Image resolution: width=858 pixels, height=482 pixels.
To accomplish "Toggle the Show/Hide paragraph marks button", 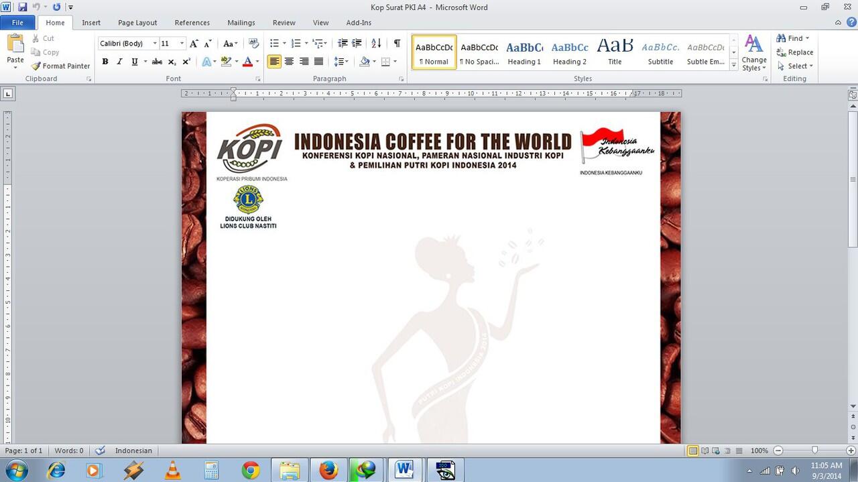I will click(x=397, y=44).
